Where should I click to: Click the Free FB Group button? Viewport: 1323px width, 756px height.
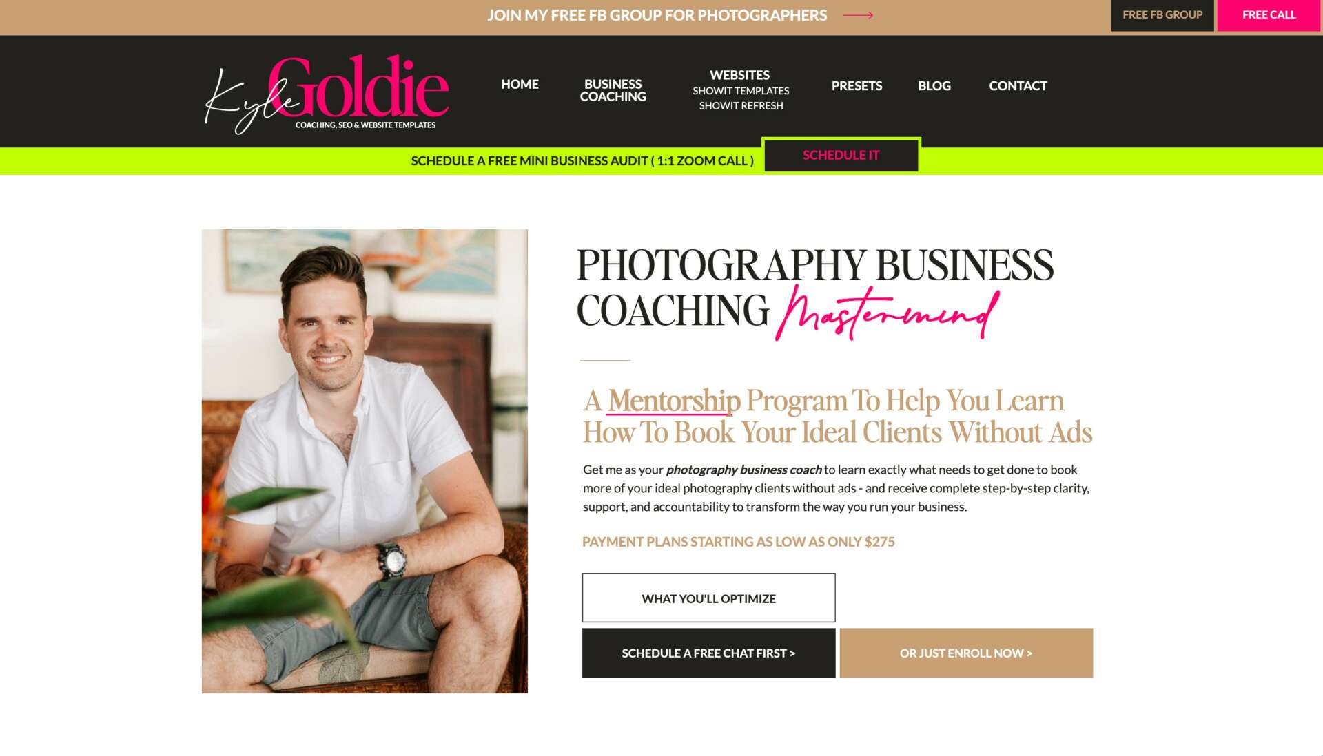click(1162, 15)
